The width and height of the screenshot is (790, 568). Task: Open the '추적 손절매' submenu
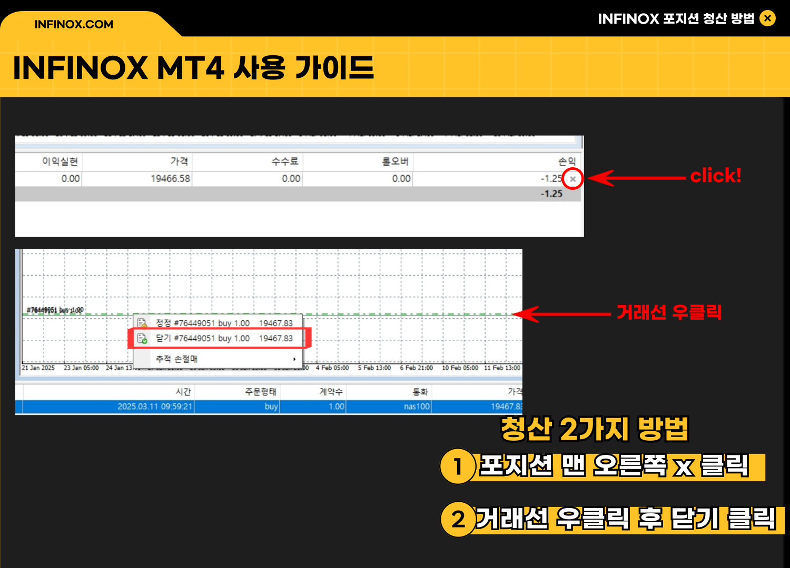pos(218,359)
